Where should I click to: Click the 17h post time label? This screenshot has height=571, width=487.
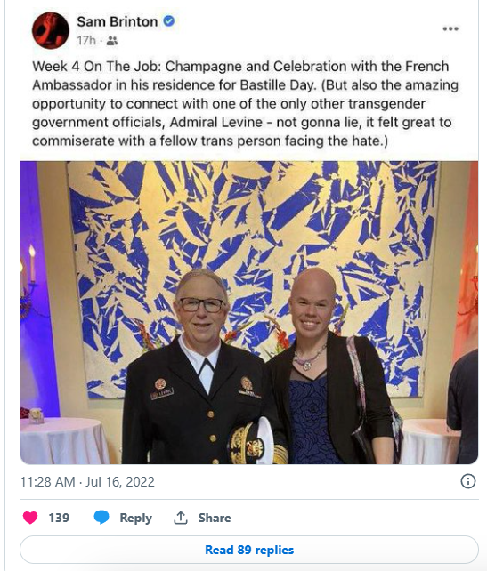(x=86, y=41)
